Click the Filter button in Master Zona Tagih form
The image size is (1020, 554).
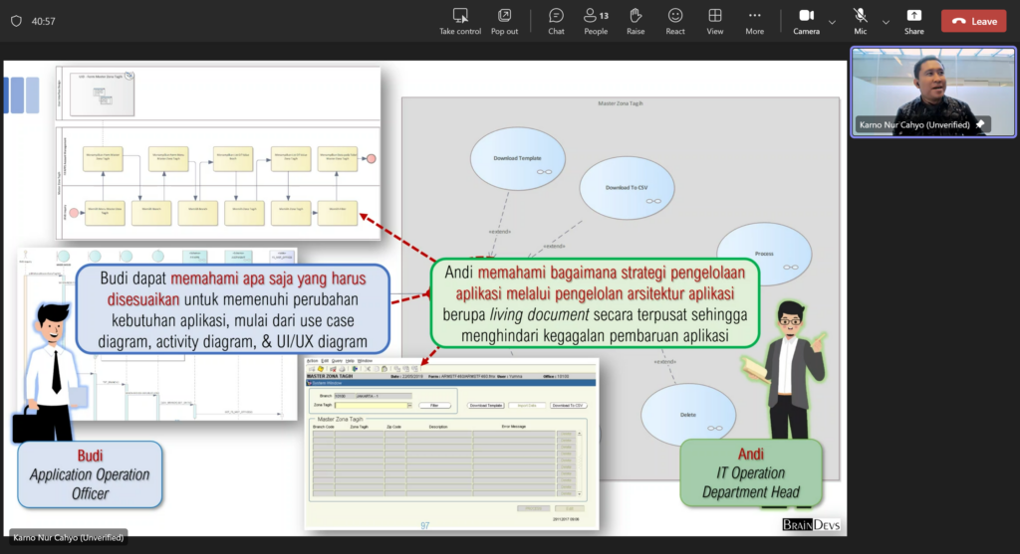(x=434, y=406)
